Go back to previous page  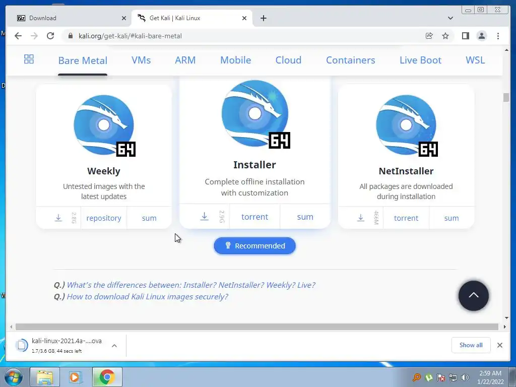(18, 36)
